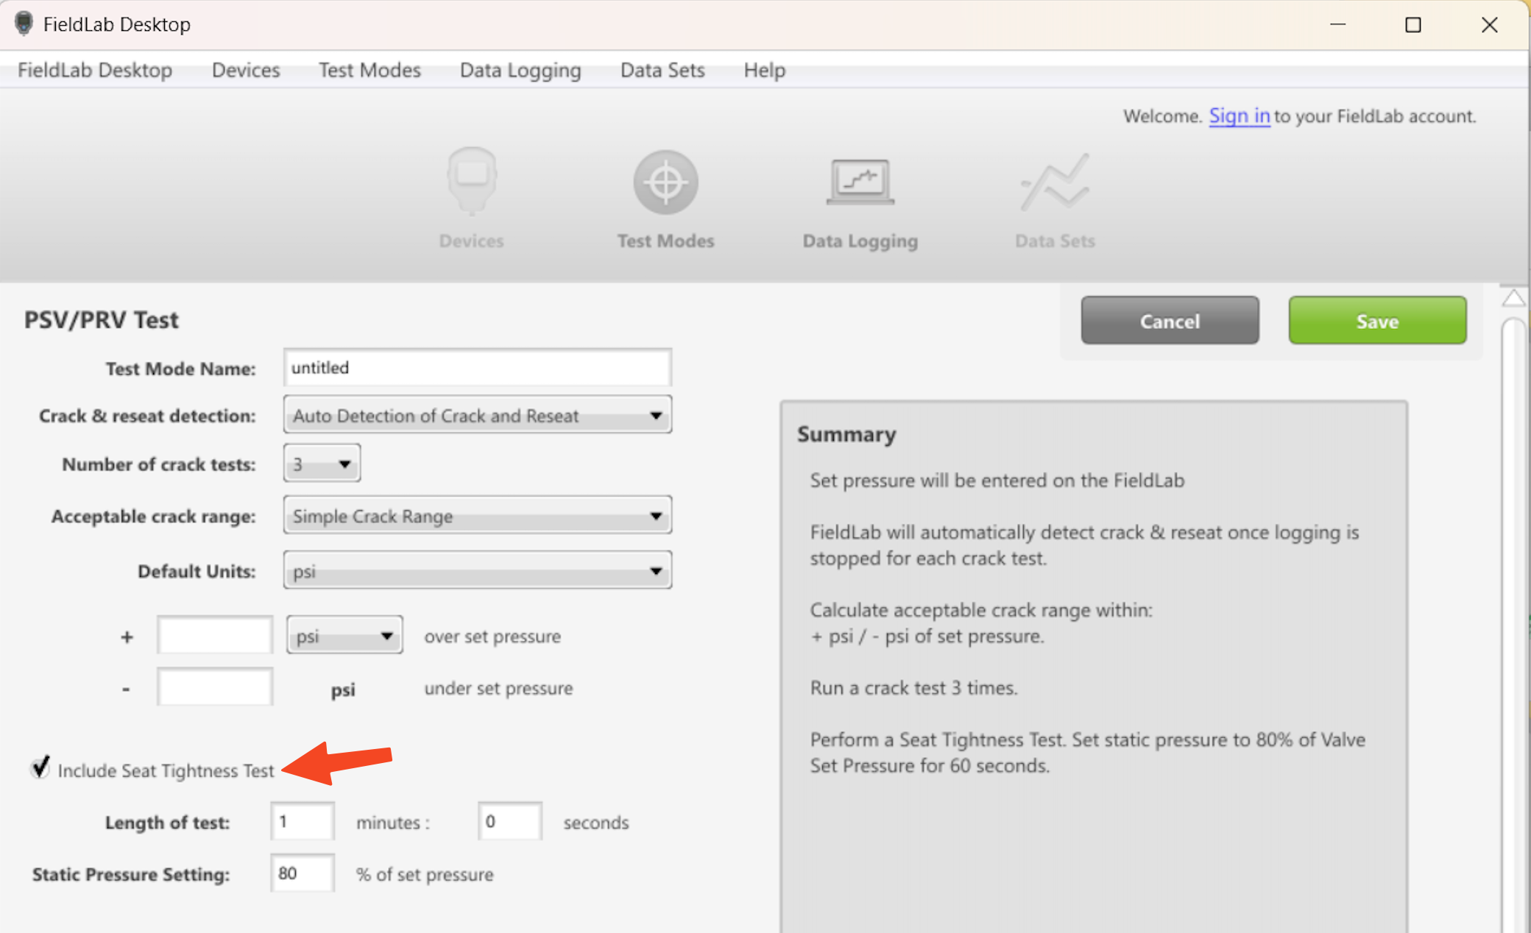Click the over set pressure value field
The width and height of the screenshot is (1531, 933).
215,635
